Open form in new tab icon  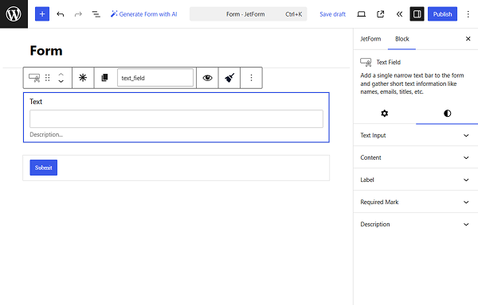pos(380,14)
